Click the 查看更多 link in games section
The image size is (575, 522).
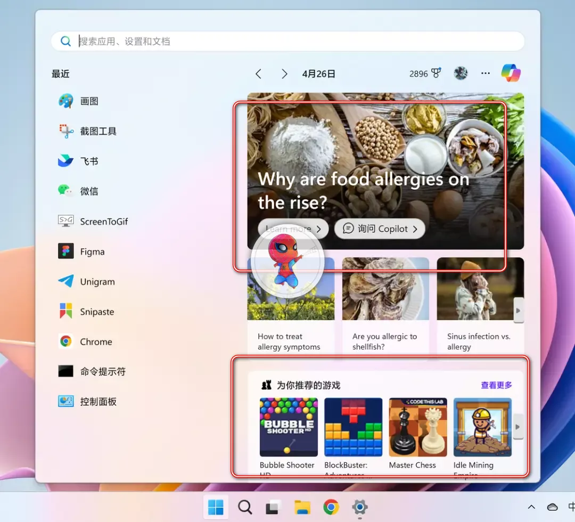[496, 385]
